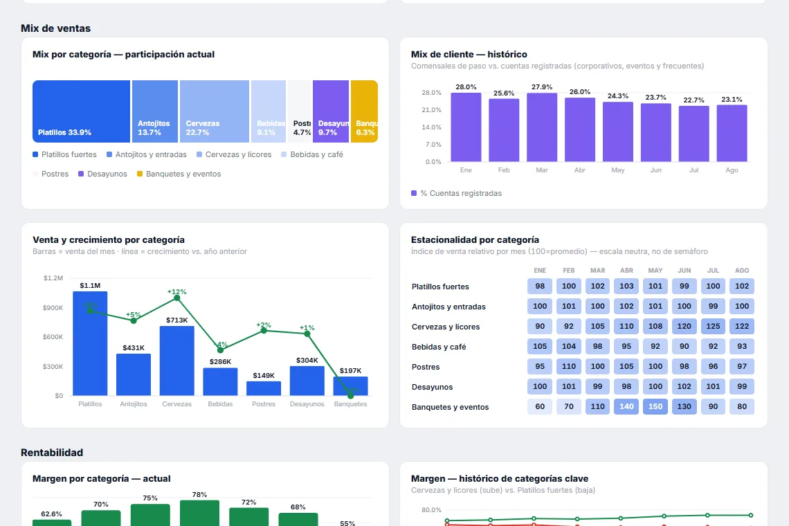Click the 'Estacionalidad por categoría' chart title
Viewport: 789px width, 526px height.
click(x=475, y=240)
